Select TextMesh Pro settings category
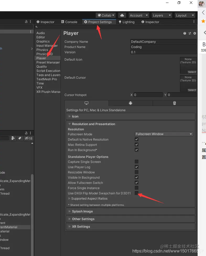The width and height of the screenshot is (206, 256). tap(47, 79)
